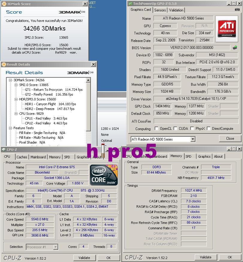Close the GPU-Z window with X

click(239, 4)
